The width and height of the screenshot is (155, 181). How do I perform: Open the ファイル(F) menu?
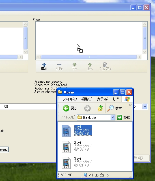70,99
